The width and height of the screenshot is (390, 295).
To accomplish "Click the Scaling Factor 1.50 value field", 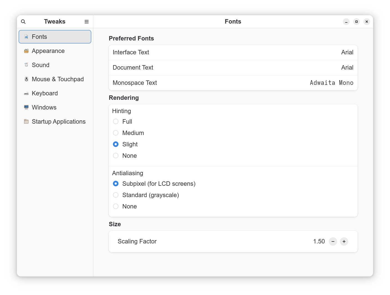I will [x=319, y=241].
